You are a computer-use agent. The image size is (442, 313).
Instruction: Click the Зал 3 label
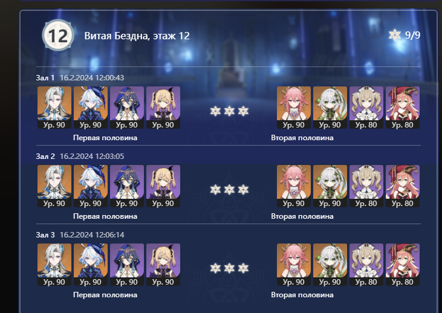tap(45, 235)
